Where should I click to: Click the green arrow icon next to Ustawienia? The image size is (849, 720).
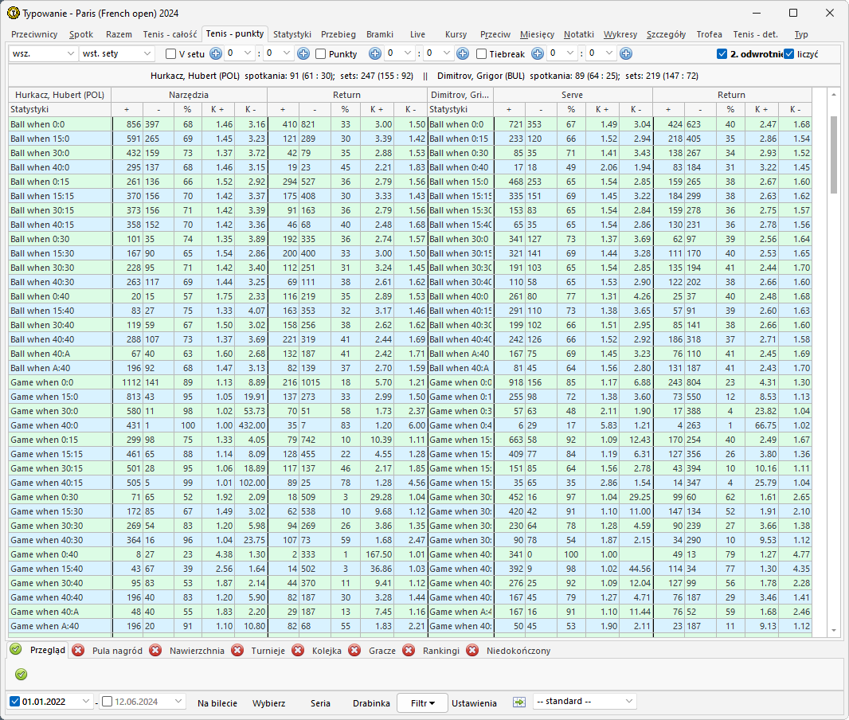coord(519,702)
